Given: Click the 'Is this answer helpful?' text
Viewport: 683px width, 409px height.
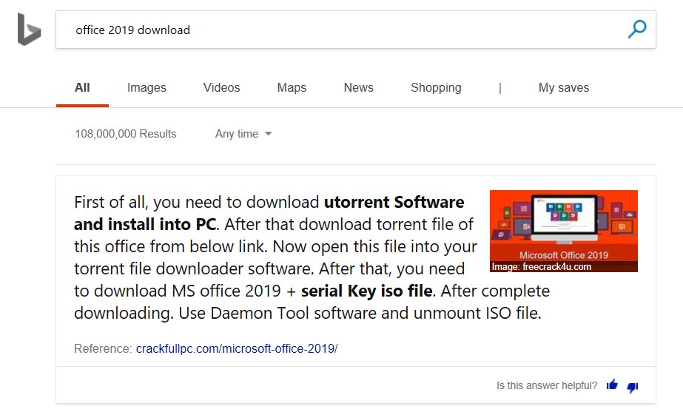Looking at the screenshot, I should click(x=547, y=385).
